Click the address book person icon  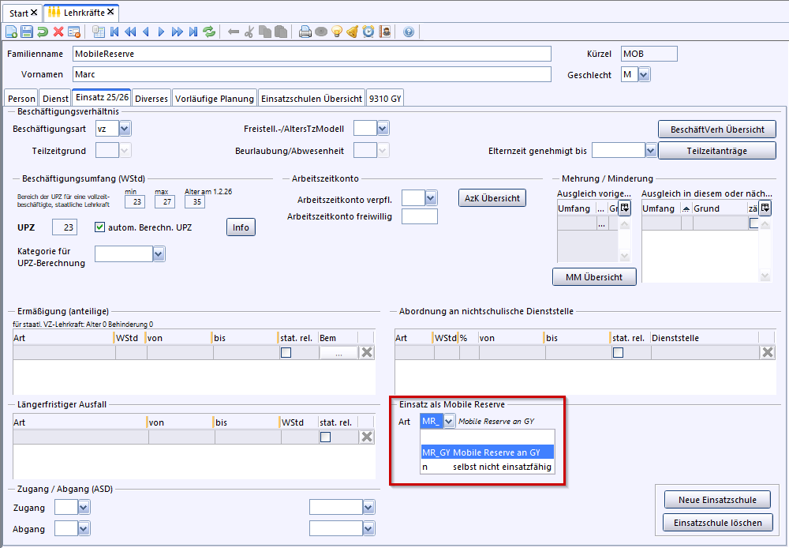pos(385,32)
